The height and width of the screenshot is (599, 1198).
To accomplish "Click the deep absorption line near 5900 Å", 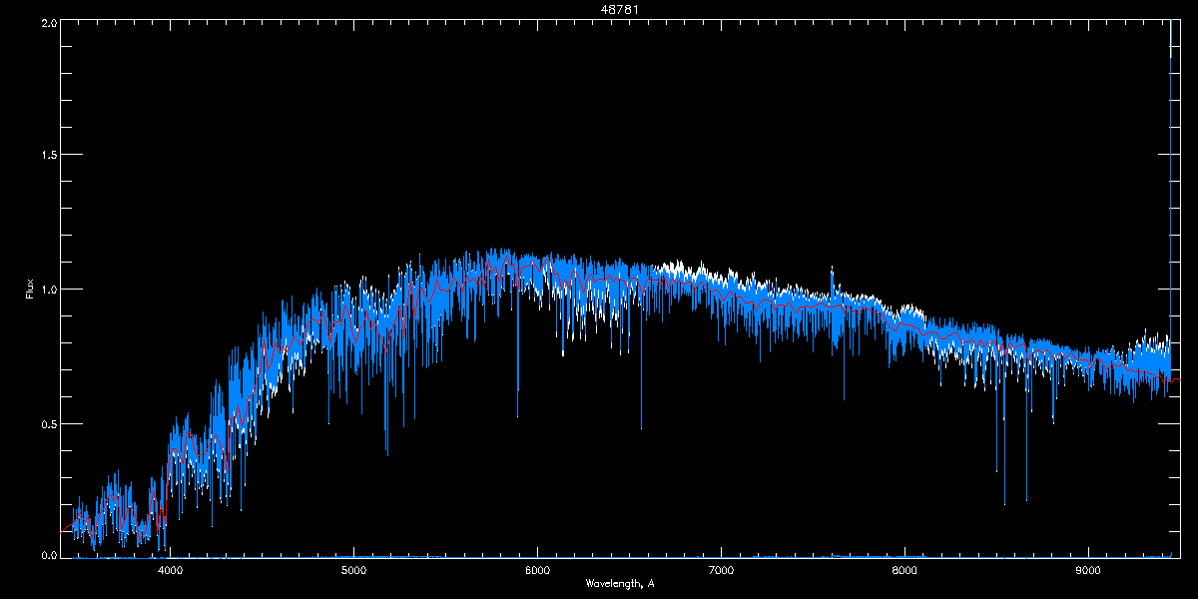I will (x=517, y=411).
